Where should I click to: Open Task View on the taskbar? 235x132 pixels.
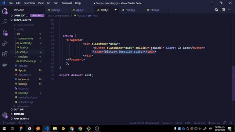(12, 129)
